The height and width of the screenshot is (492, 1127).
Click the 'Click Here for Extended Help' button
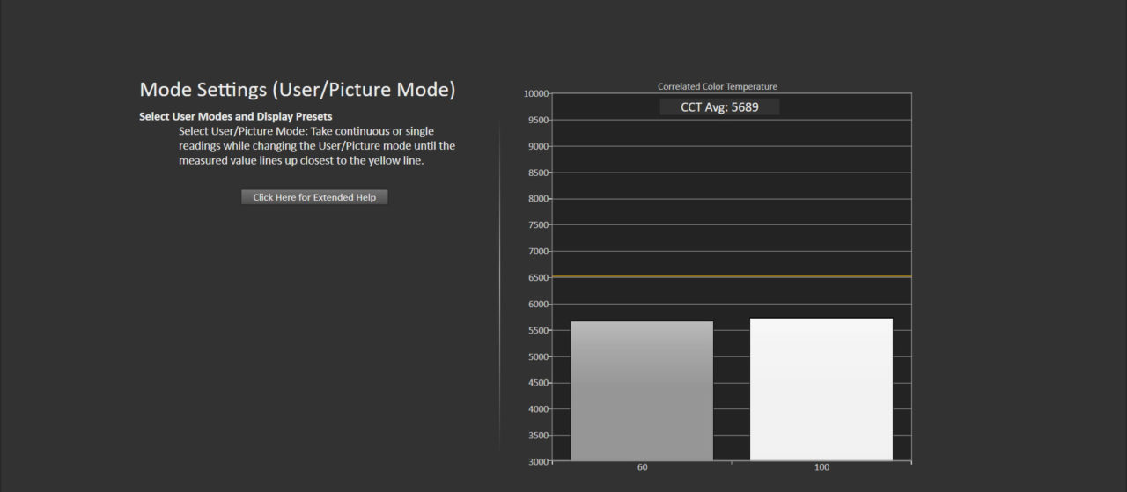[314, 197]
